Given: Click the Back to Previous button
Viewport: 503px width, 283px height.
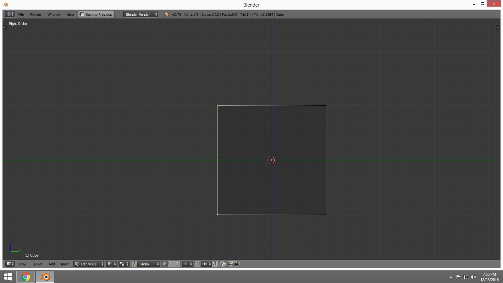Looking at the screenshot, I should click(96, 14).
